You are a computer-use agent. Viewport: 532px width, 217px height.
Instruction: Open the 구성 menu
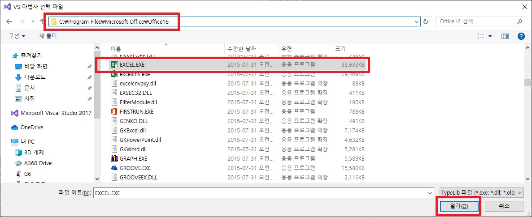point(17,36)
